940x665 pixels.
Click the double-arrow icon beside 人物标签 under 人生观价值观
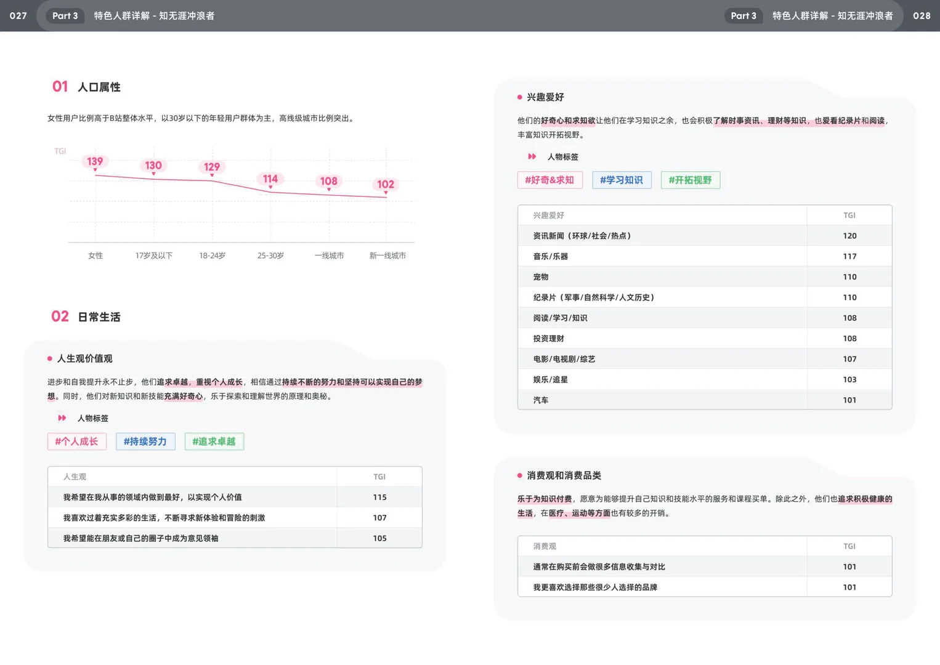62,418
